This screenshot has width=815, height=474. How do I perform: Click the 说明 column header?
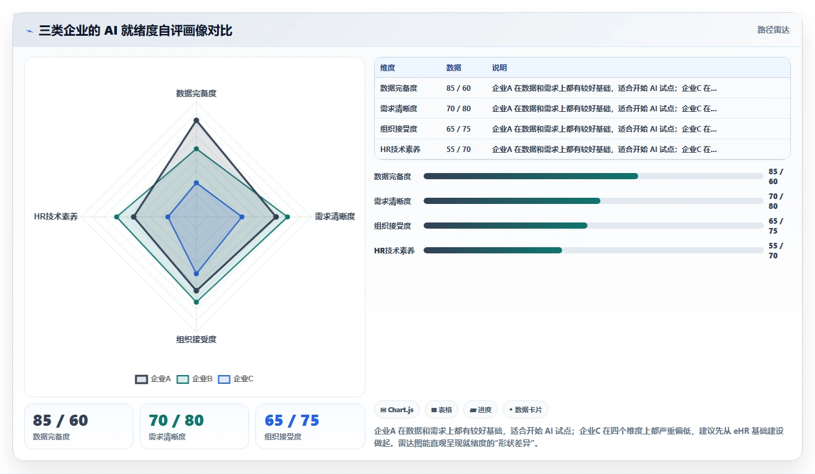pos(500,68)
